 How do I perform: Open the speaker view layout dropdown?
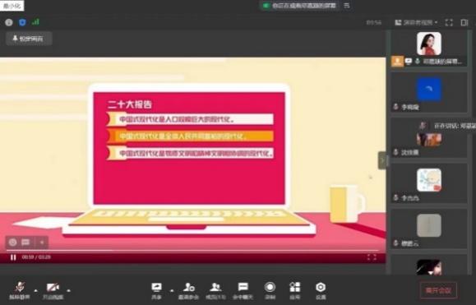(416, 22)
